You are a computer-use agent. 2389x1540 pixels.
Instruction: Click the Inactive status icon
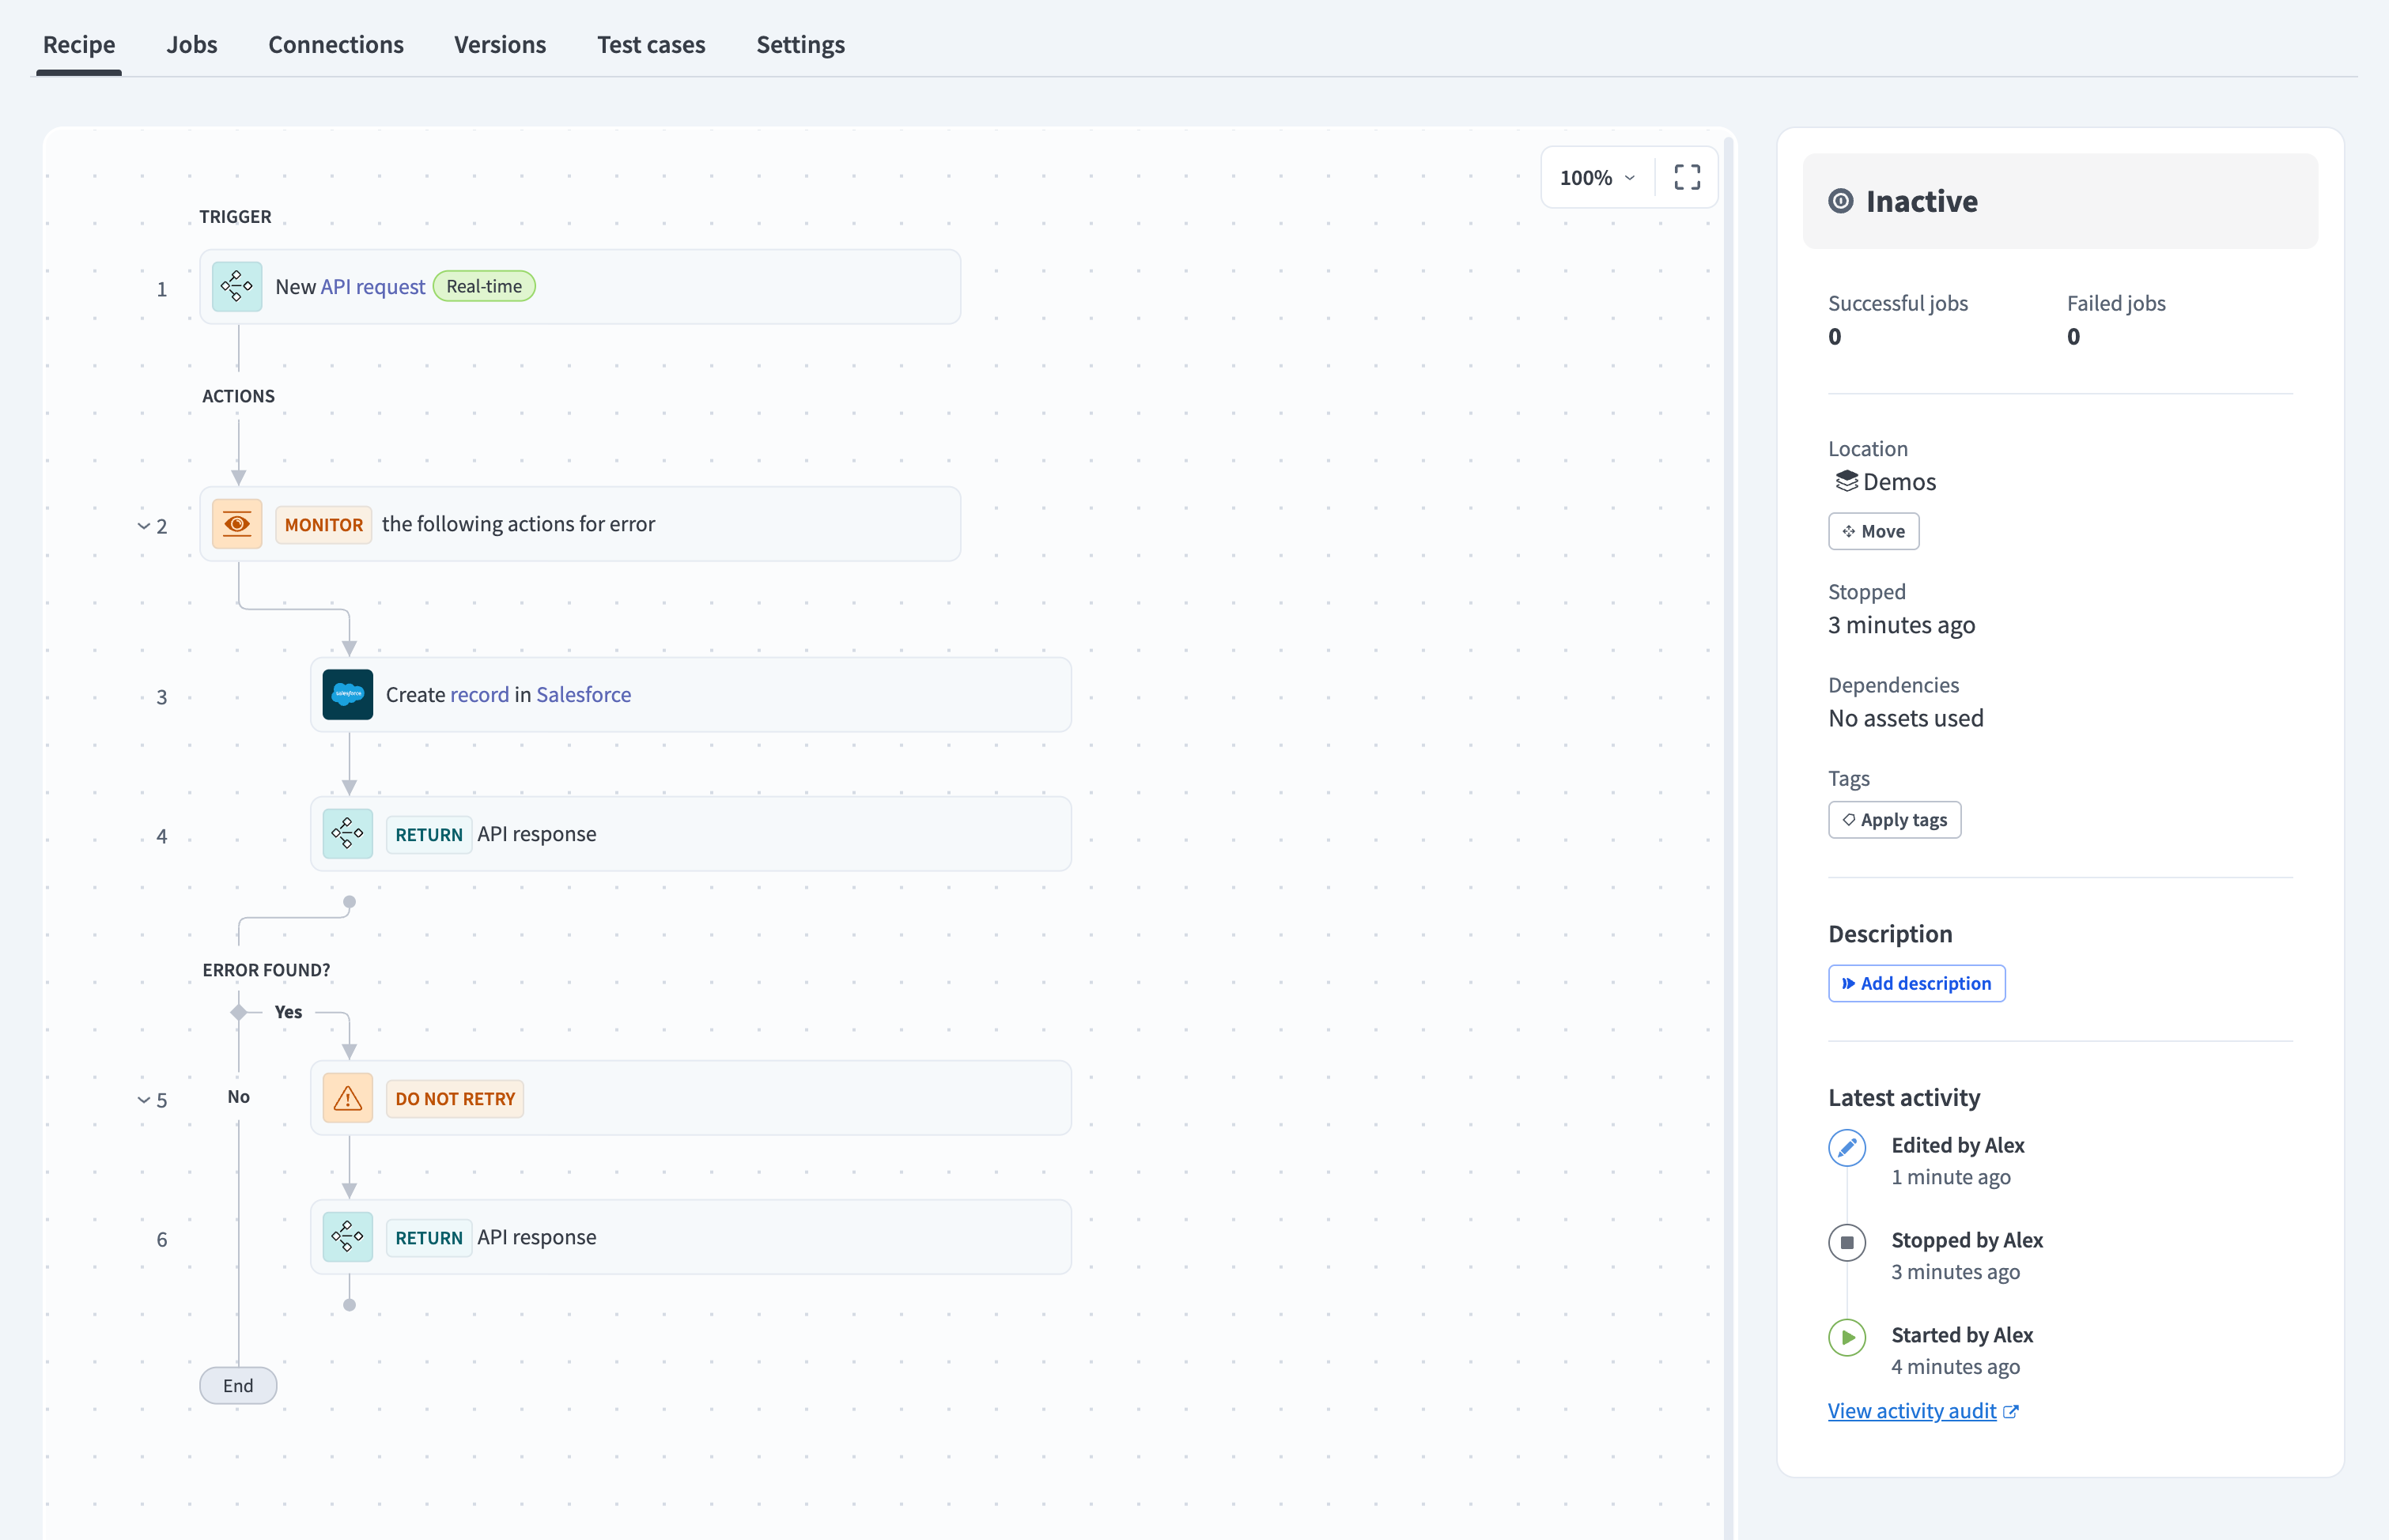1841,201
